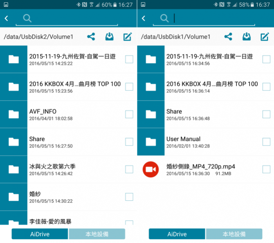Screen dimensions: 274x243
Task: Tick the checkbox for the 婚紗 folder
Action: click(129, 197)
